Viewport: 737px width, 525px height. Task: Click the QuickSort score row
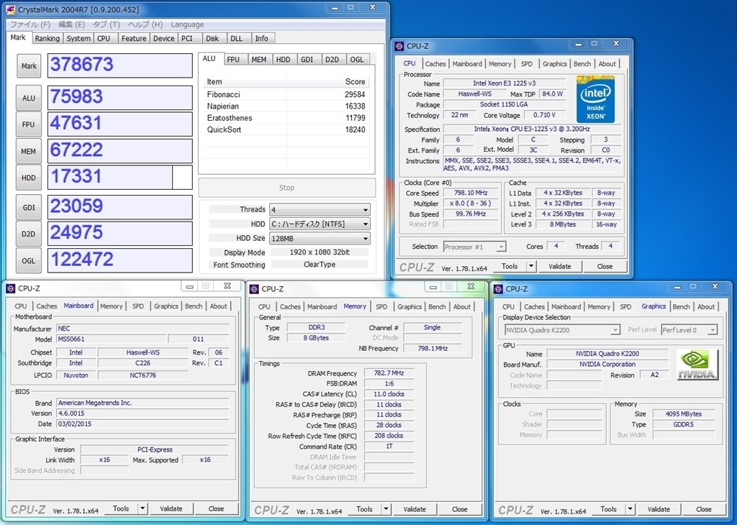coord(286,129)
